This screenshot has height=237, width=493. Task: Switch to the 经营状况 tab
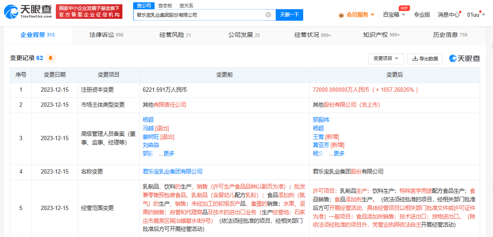click(x=313, y=35)
